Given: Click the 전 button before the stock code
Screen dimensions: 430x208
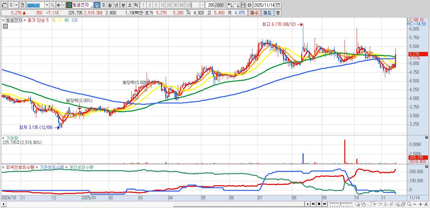Looking at the screenshot, I should coord(22,5).
